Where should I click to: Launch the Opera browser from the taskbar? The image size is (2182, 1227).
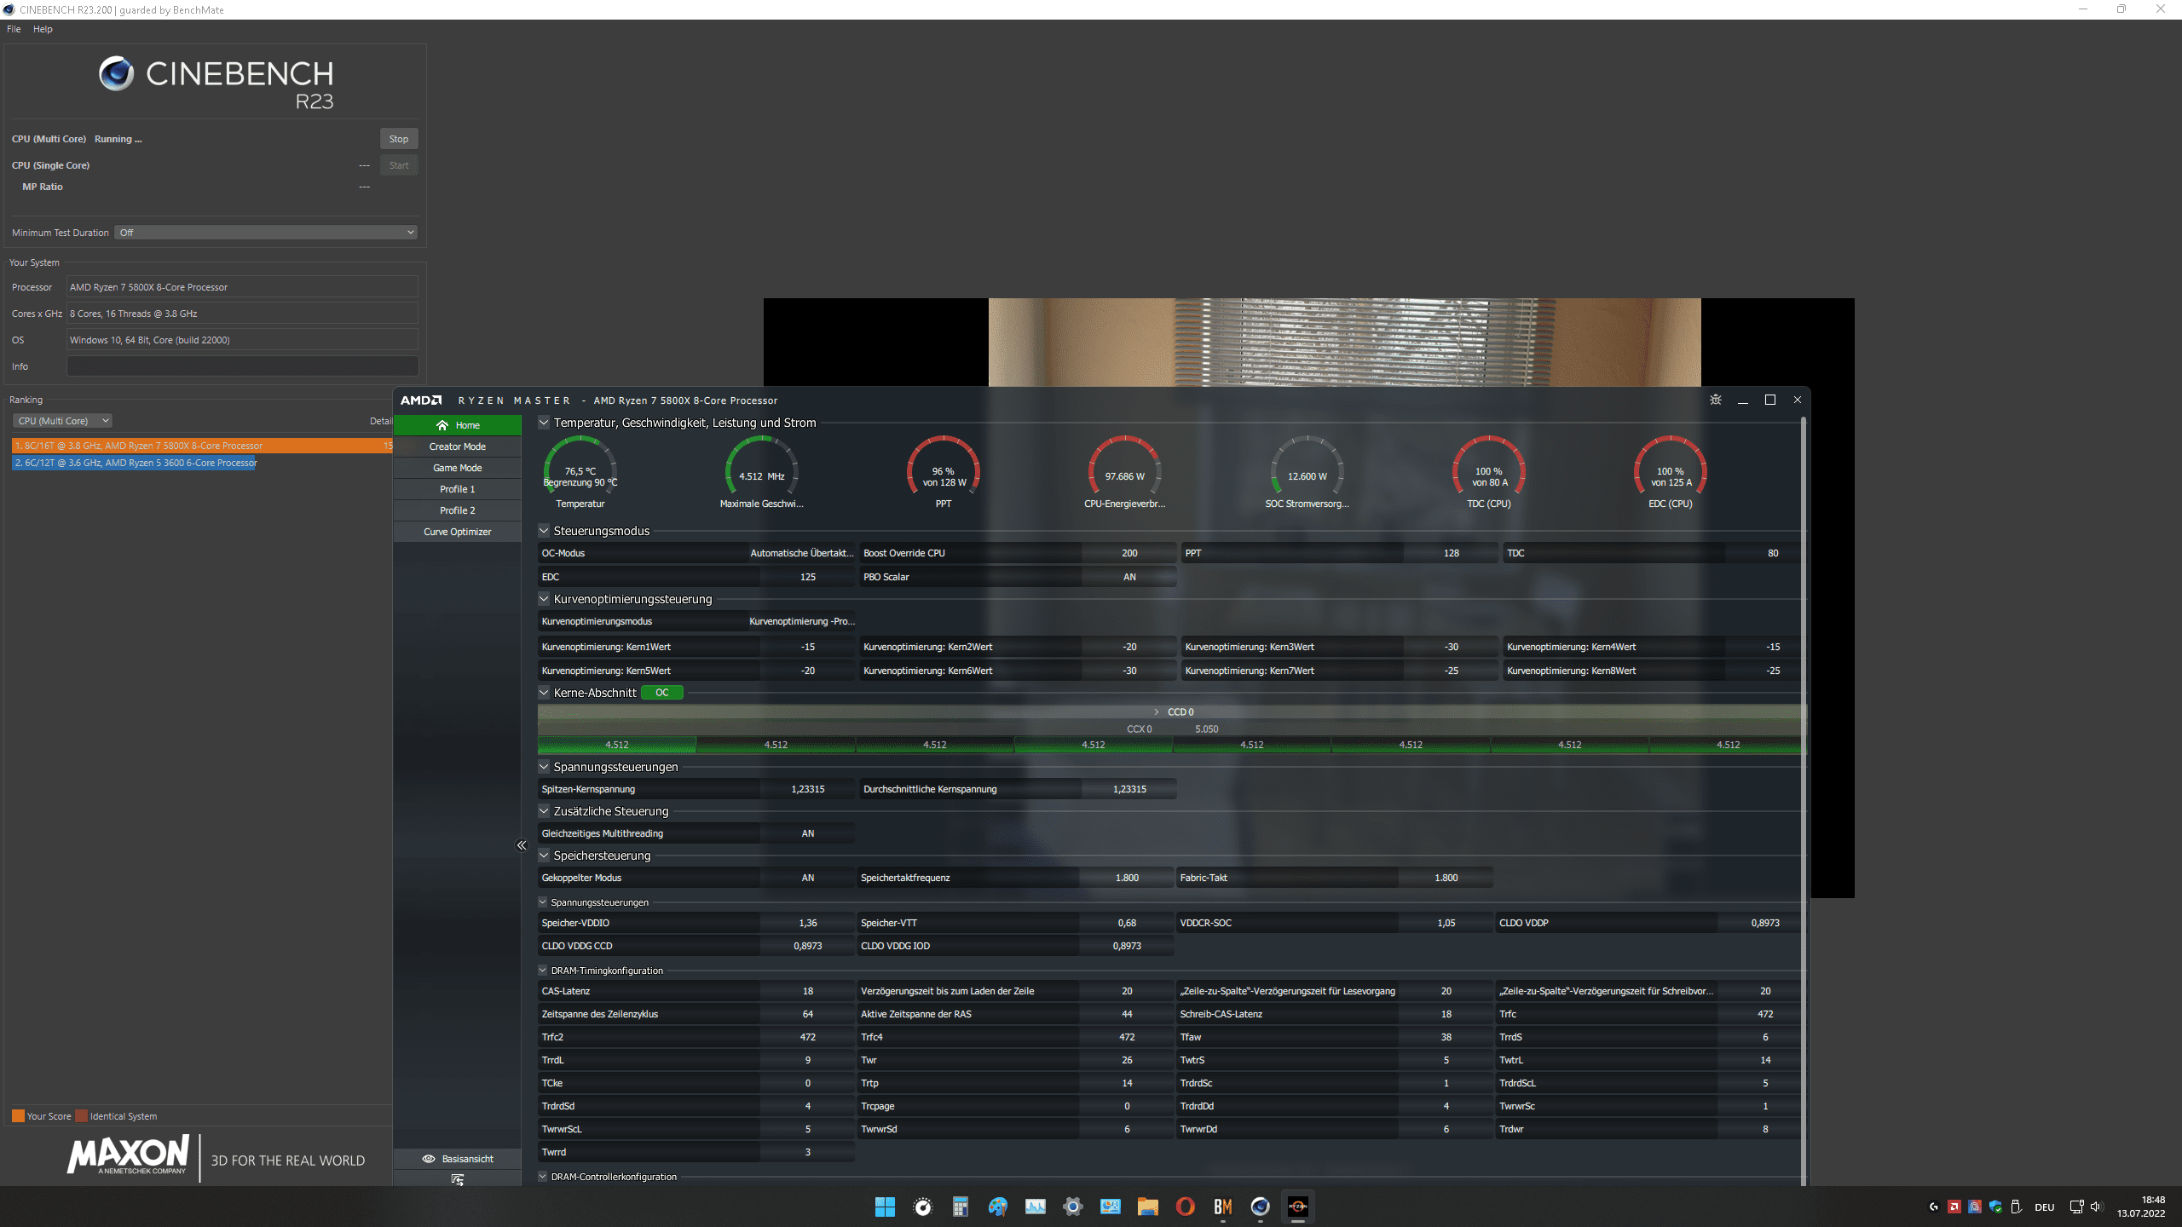point(1186,1207)
